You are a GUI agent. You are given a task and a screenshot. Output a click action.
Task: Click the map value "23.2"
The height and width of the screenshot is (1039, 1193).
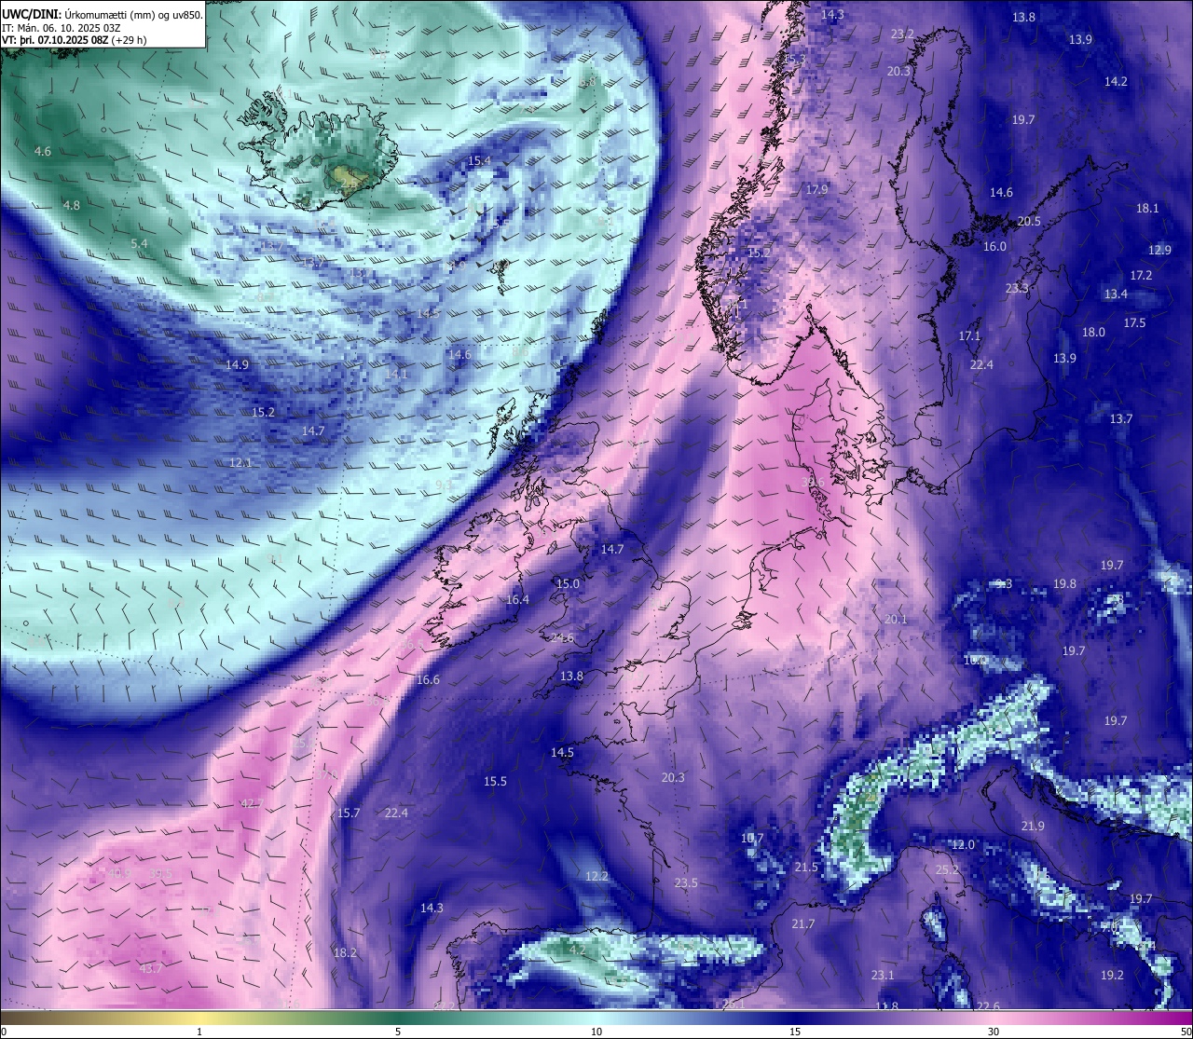(902, 34)
